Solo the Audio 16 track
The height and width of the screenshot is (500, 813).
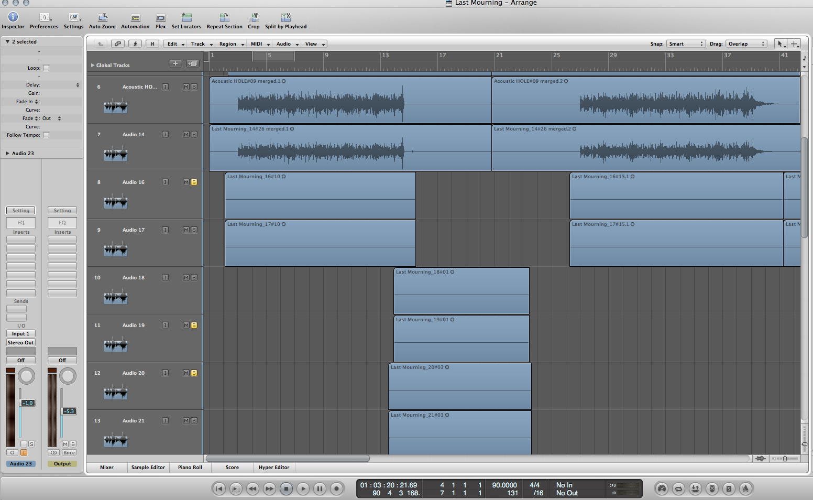point(194,182)
